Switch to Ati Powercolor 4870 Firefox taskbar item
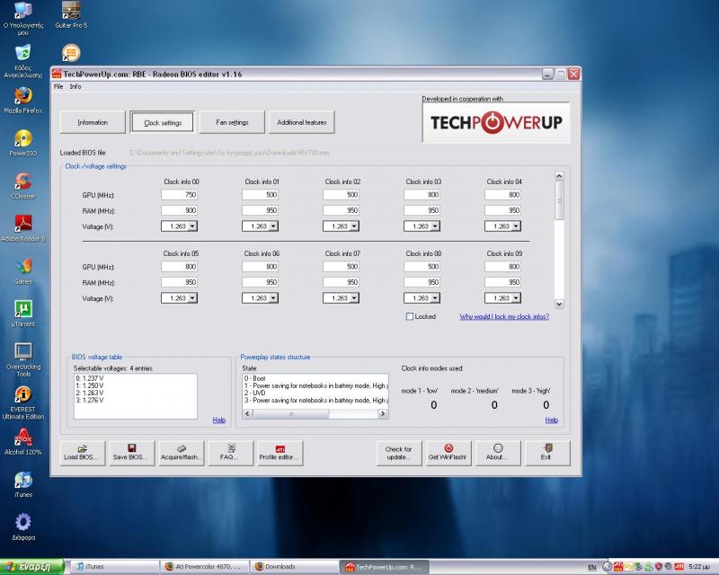Viewport: 719px width, 575px height. [x=205, y=567]
